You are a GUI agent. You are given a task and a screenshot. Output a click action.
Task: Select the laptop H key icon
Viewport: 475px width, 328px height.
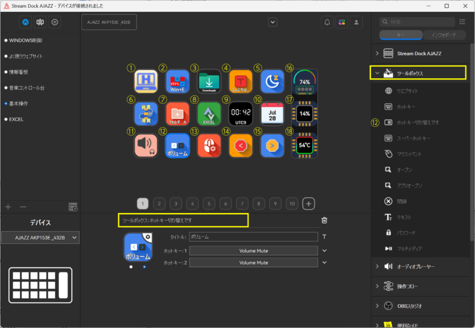pos(146,81)
